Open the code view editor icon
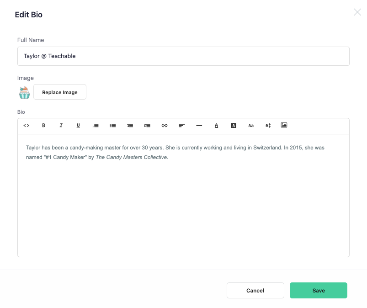The height and width of the screenshot is (308, 367). tap(27, 126)
